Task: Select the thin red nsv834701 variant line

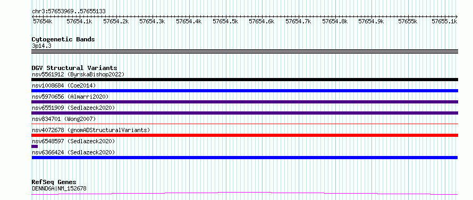Action: [244, 124]
